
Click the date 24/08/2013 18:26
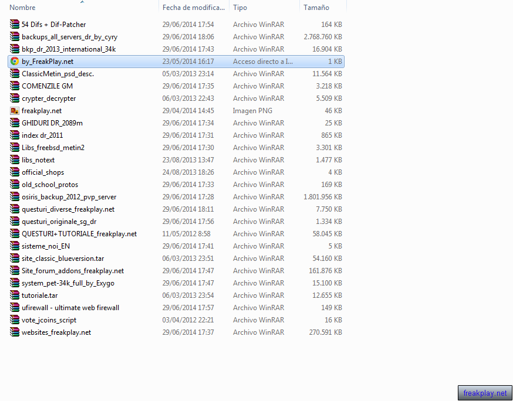point(188,172)
